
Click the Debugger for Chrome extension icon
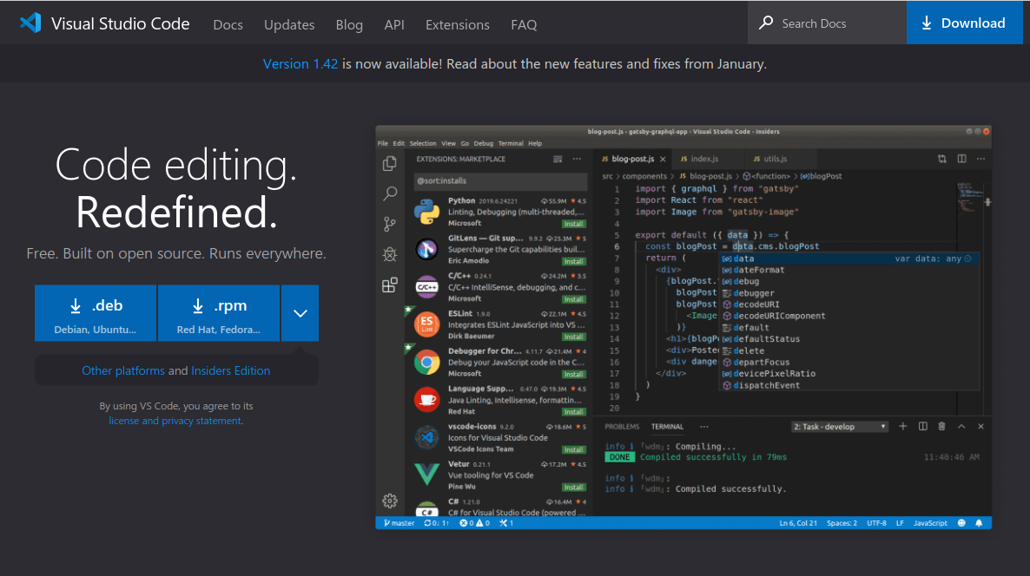tap(427, 362)
